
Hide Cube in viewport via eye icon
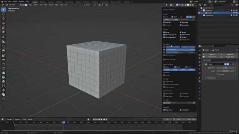[234, 13]
